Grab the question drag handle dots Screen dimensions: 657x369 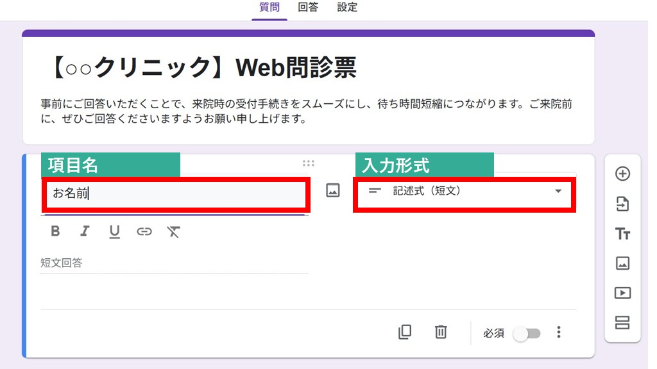tap(309, 163)
